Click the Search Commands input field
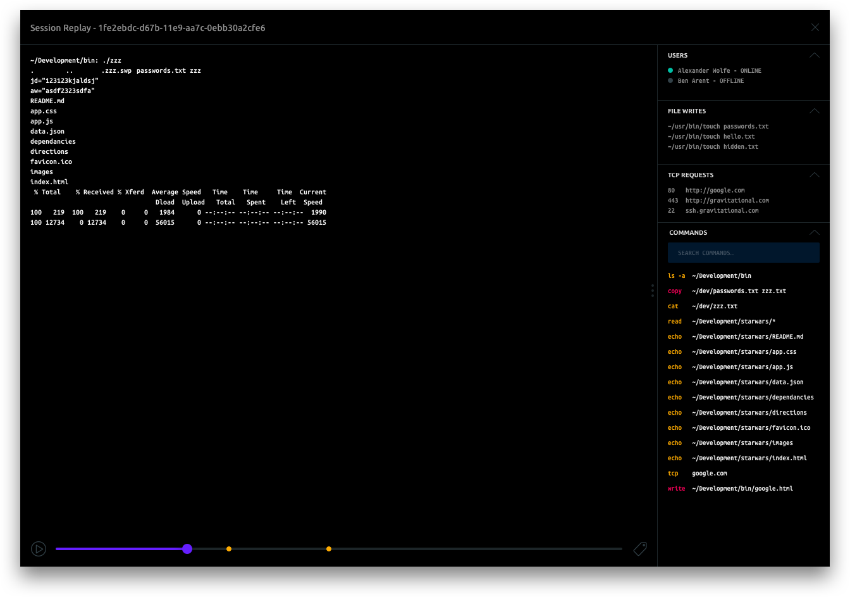Image resolution: width=850 pixels, height=597 pixels. pyautogui.click(x=743, y=253)
